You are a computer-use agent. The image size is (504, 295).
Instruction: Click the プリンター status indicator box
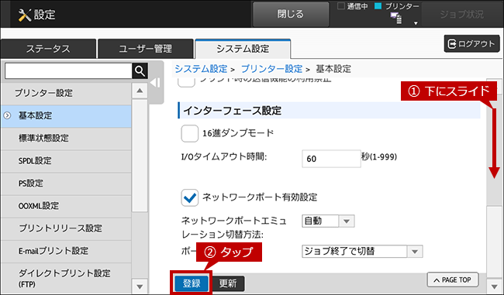tap(378, 5)
